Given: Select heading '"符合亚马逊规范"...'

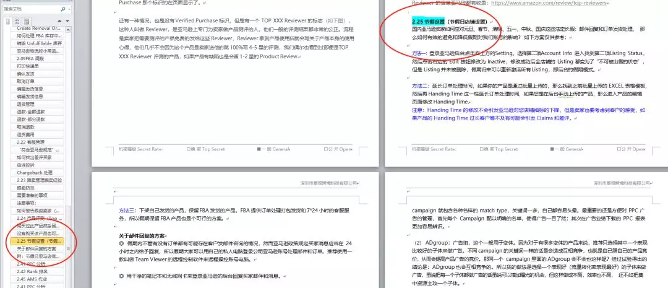Looking at the screenshot, I should (38, 150).
